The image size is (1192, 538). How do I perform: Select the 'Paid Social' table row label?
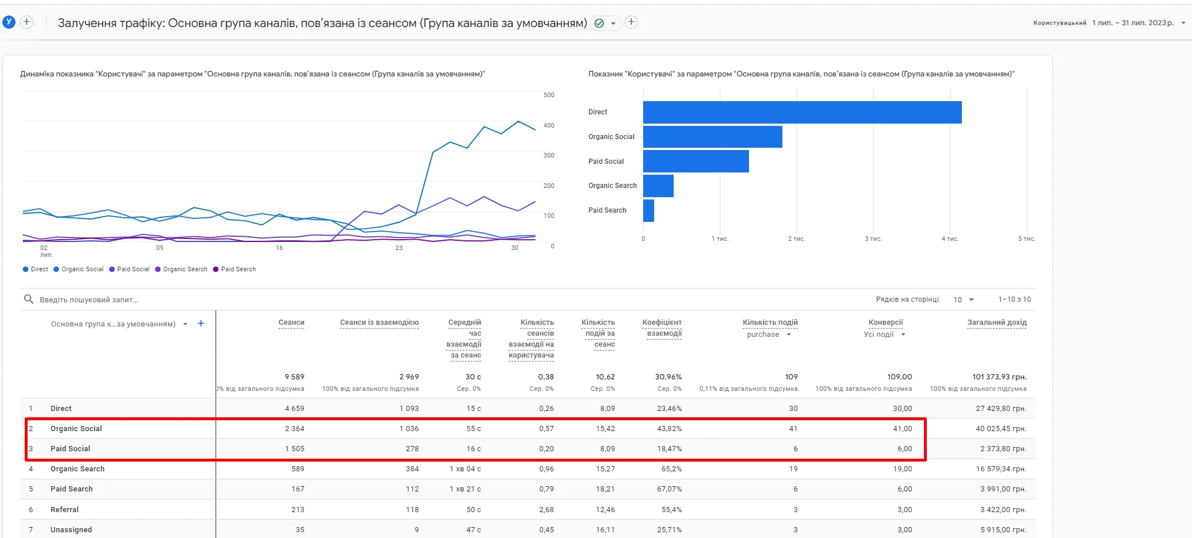[x=70, y=449]
